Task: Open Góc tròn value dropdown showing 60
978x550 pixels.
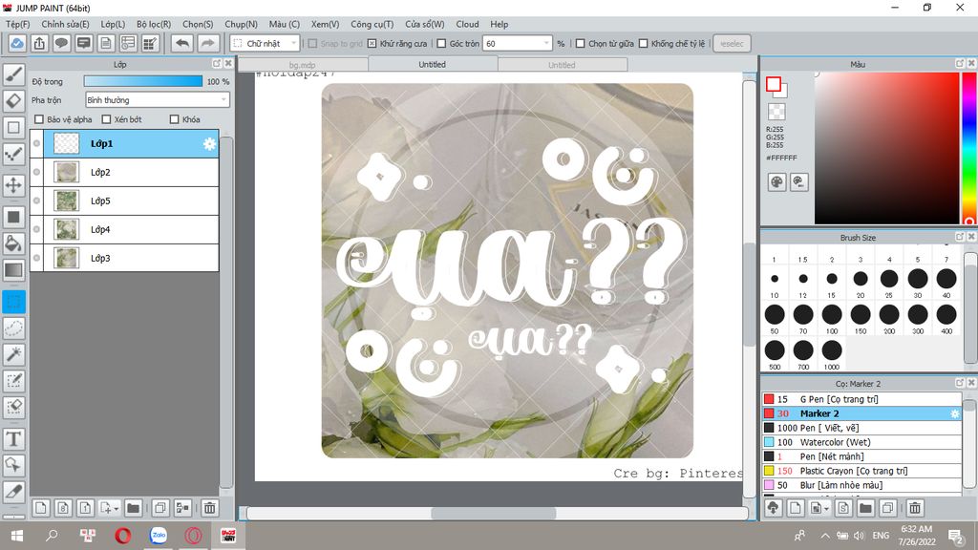Action: pyautogui.click(x=518, y=44)
